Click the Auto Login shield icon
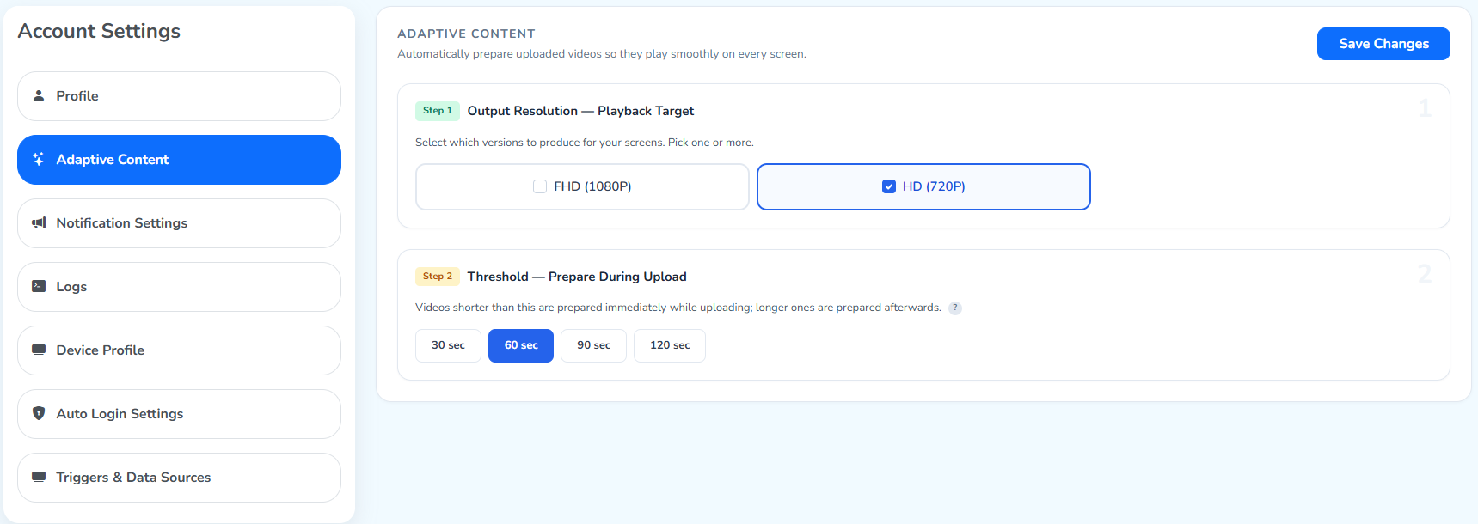1478x524 pixels. (x=39, y=413)
